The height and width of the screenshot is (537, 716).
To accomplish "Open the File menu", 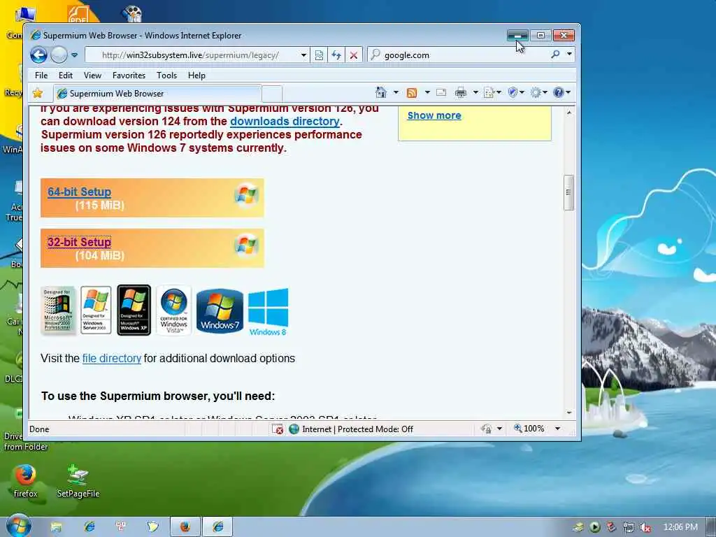I will click(41, 76).
